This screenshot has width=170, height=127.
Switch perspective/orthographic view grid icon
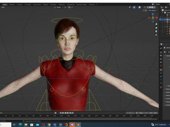coord(156,35)
